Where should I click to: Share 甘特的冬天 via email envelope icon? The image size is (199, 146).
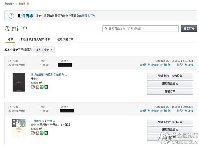click(x=33, y=133)
